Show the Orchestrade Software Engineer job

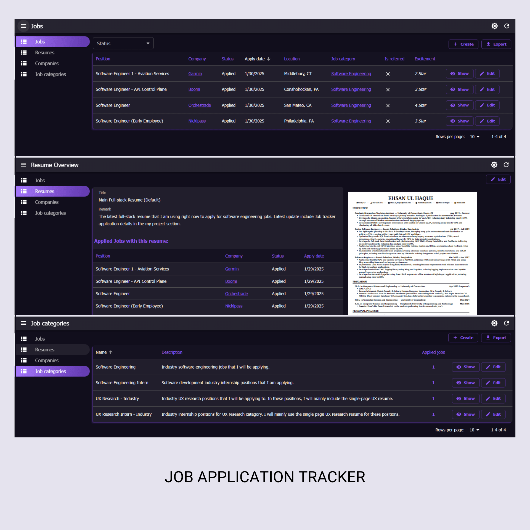click(459, 105)
